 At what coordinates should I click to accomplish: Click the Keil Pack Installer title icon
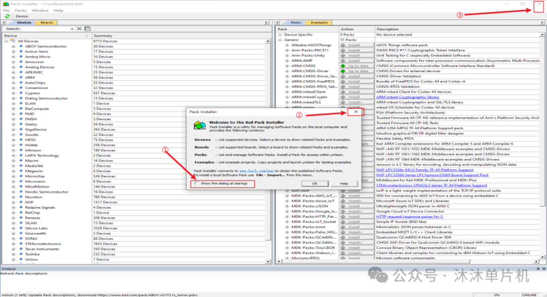(x=6, y=4)
